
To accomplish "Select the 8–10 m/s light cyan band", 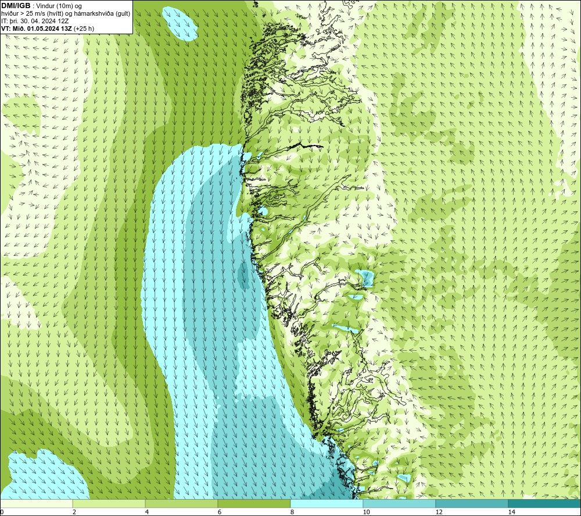I will coord(327,503).
